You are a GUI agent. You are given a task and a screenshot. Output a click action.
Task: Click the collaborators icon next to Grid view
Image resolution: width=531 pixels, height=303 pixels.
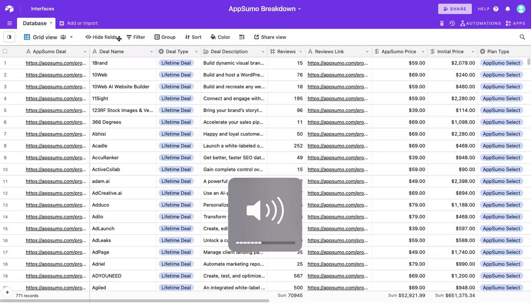(x=63, y=37)
